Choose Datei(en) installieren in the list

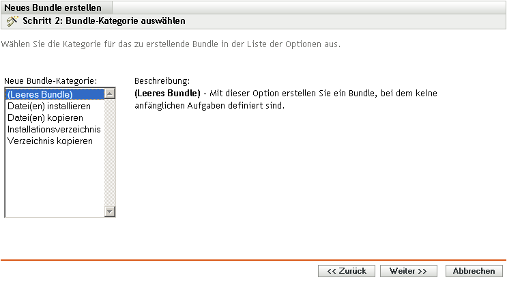(48, 106)
